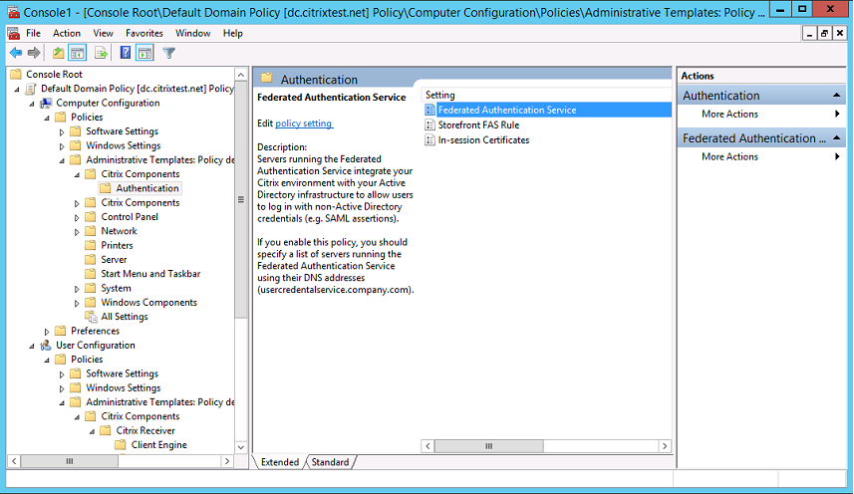Click the In-session Certificates setting icon
The width and height of the screenshot is (854, 494).
[430, 139]
